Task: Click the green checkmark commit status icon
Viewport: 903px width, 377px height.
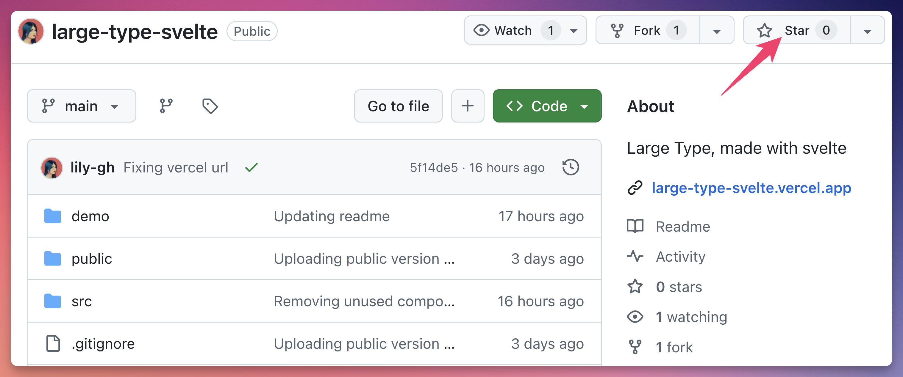Action: (251, 168)
